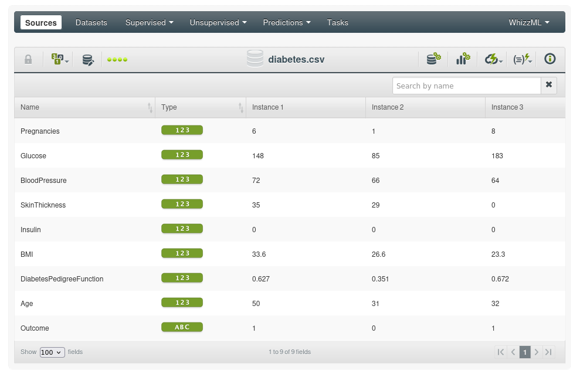
Task: Jump to the last page button
Action: (x=548, y=352)
